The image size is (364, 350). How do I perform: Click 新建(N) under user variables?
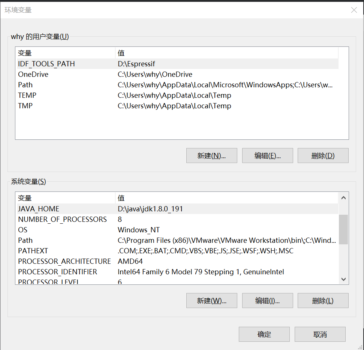coord(211,156)
